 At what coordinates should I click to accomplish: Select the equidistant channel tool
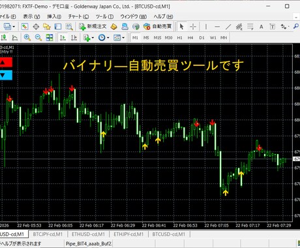click(x=239, y=27)
